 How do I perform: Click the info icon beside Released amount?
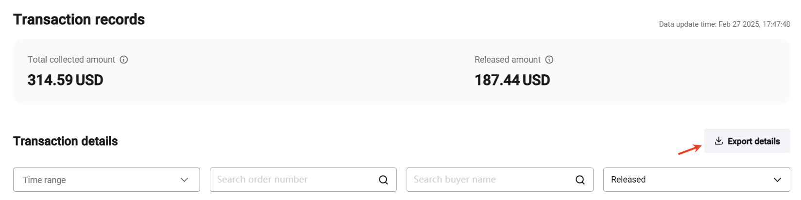click(x=549, y=60)
